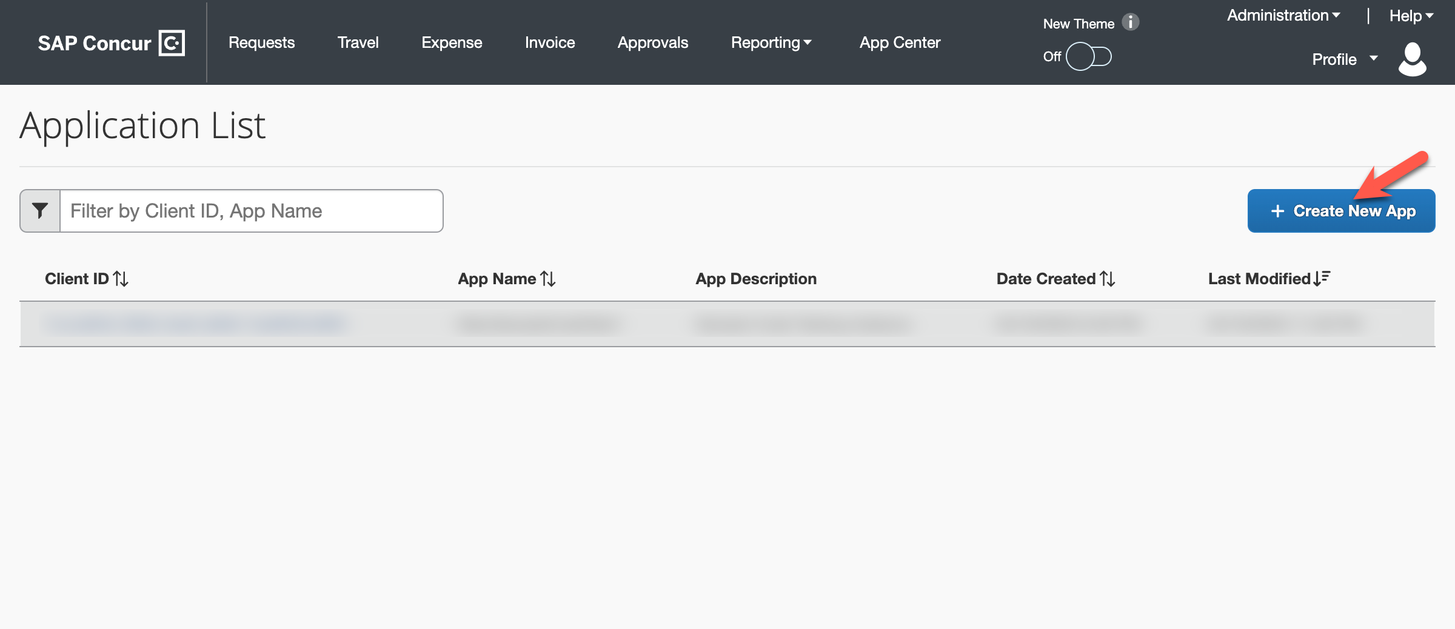This screenshot has height=629, width=1455.
Task: Open the Approvals menu item
Action: 652,42
